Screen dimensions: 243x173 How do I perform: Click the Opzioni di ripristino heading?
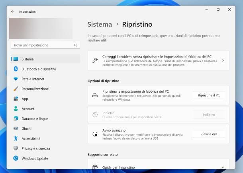pos(103,81)
